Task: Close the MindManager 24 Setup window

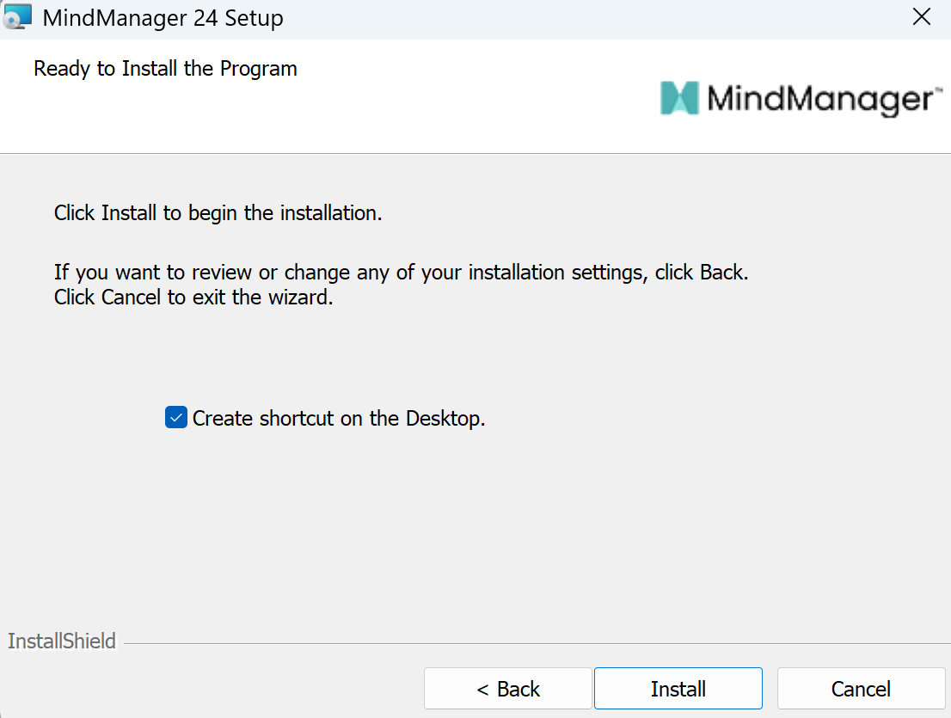Action: (x=922, y=17)
